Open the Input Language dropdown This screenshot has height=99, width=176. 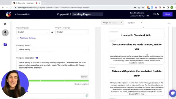point(33,32)
